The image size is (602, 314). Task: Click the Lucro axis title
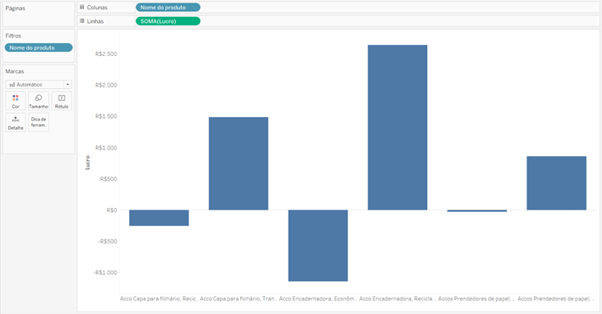pos(87,162)
